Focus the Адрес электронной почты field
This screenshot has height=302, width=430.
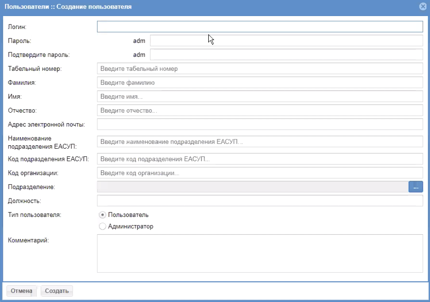(260, 125)
